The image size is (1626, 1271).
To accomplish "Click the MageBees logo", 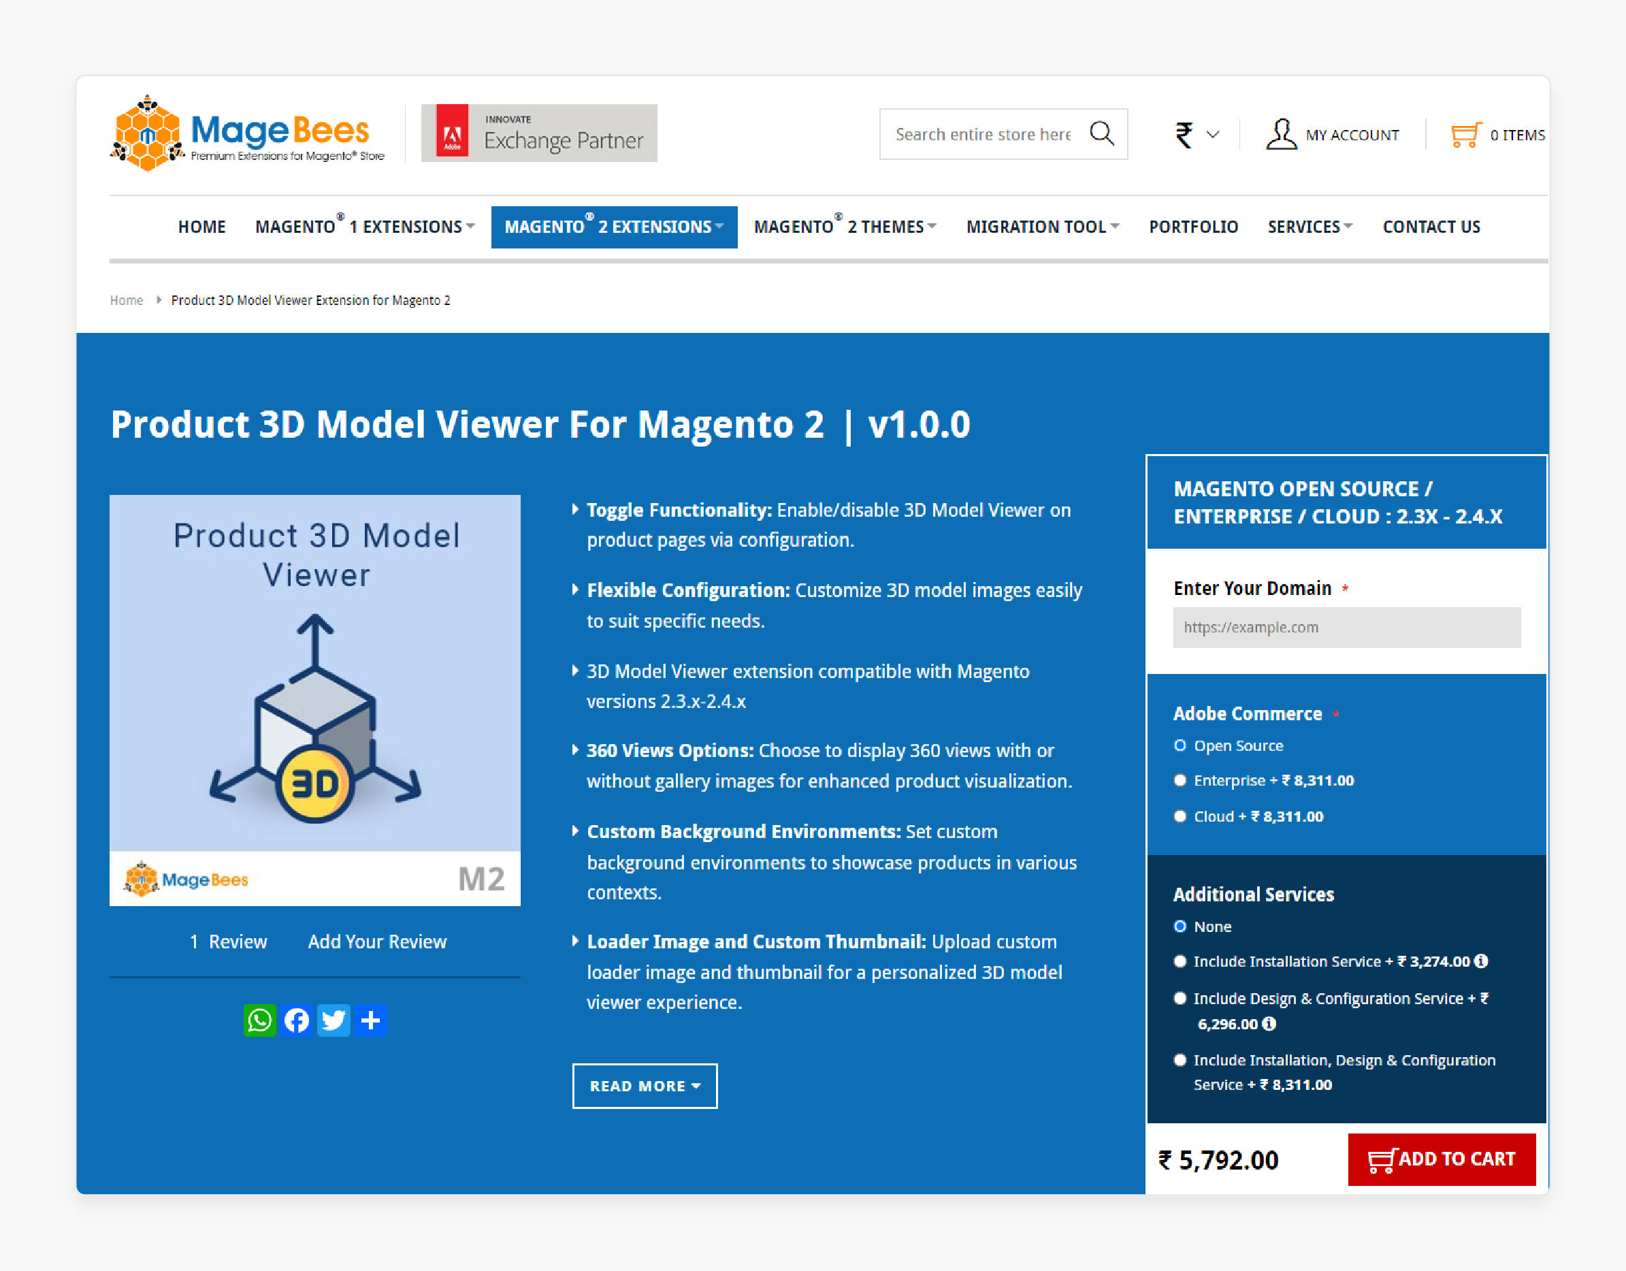I will (247, 133).
